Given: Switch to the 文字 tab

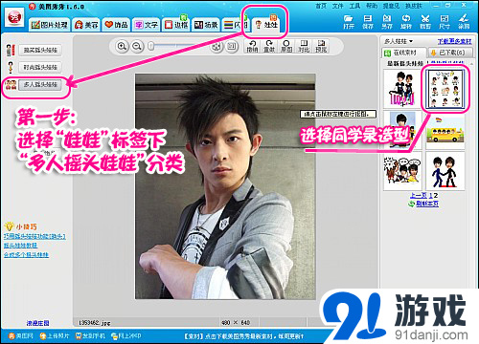Looking at the screenshot, I should click(147, 25).
